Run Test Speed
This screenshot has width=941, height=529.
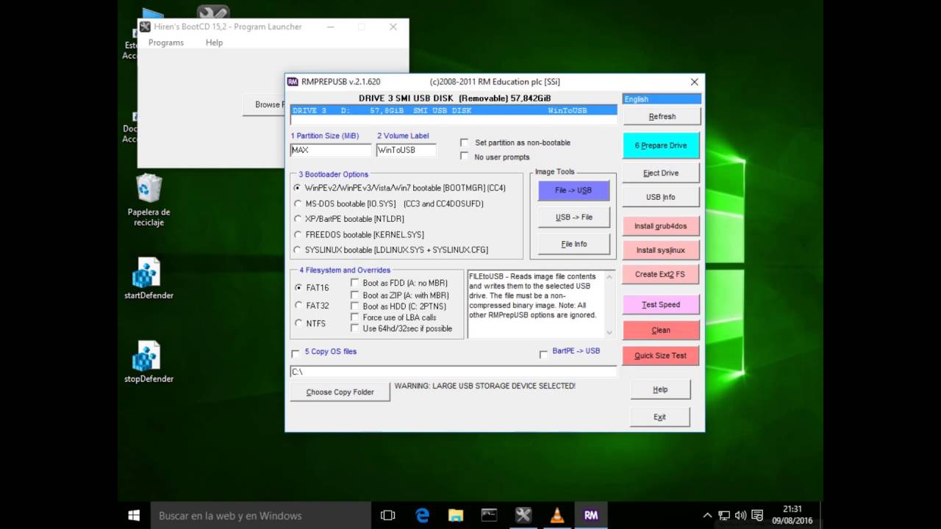point(661,304)
